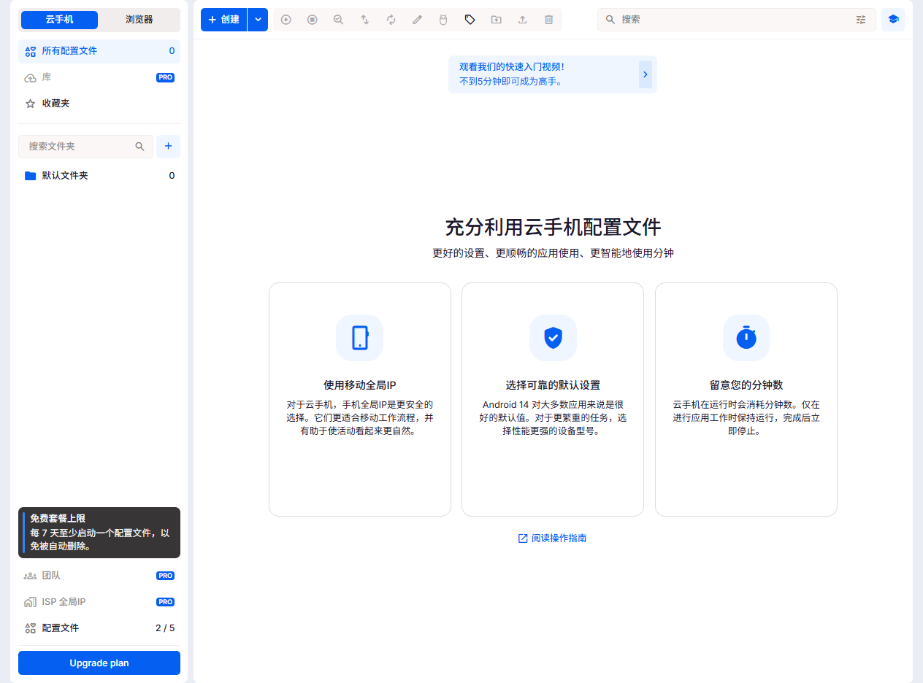The image size is (923, 683).
Task: Switch to the 浏览器 tab
Action: point(139,20)
